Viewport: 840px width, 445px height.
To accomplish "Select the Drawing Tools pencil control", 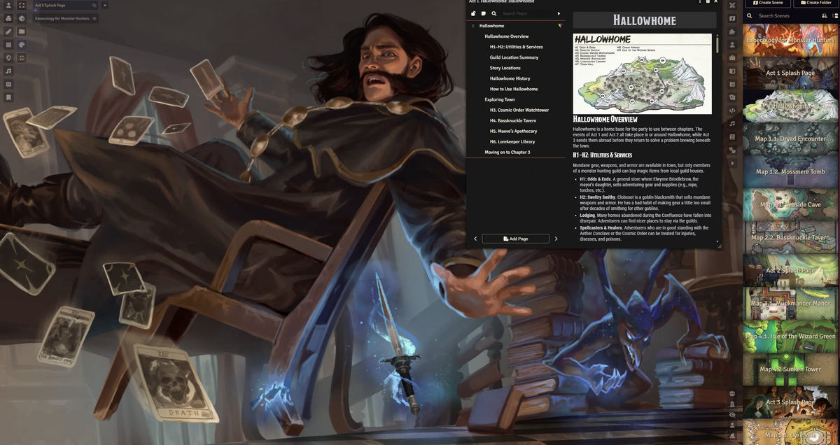I will coord(8,31).
